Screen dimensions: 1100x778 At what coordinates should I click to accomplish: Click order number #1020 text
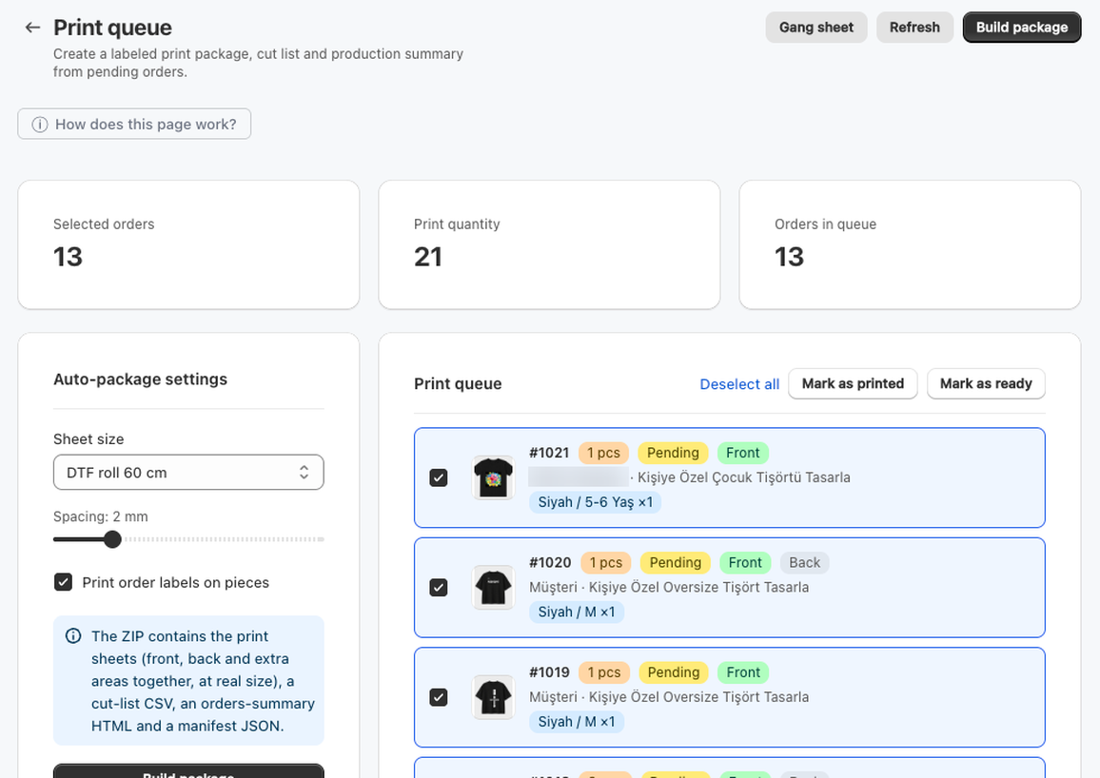click(x=550, y=563)
